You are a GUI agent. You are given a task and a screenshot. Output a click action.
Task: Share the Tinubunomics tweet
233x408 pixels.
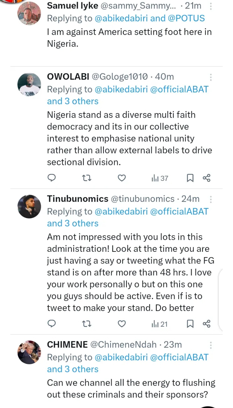point(206,323)
